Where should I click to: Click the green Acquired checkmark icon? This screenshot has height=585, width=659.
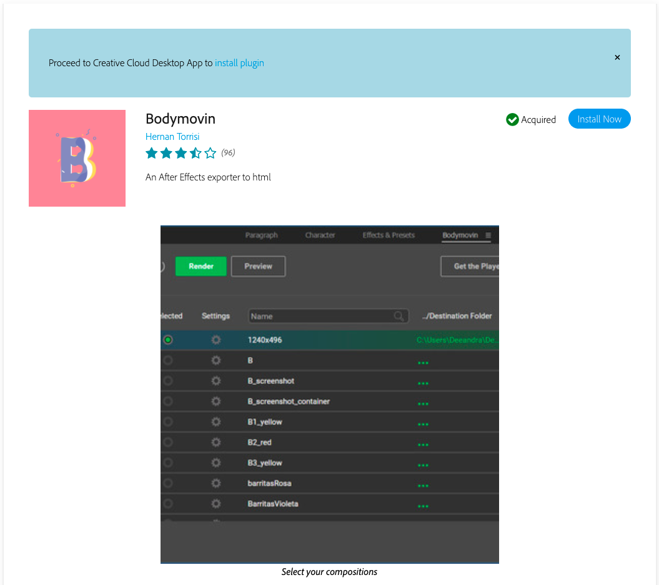point(512,120)
